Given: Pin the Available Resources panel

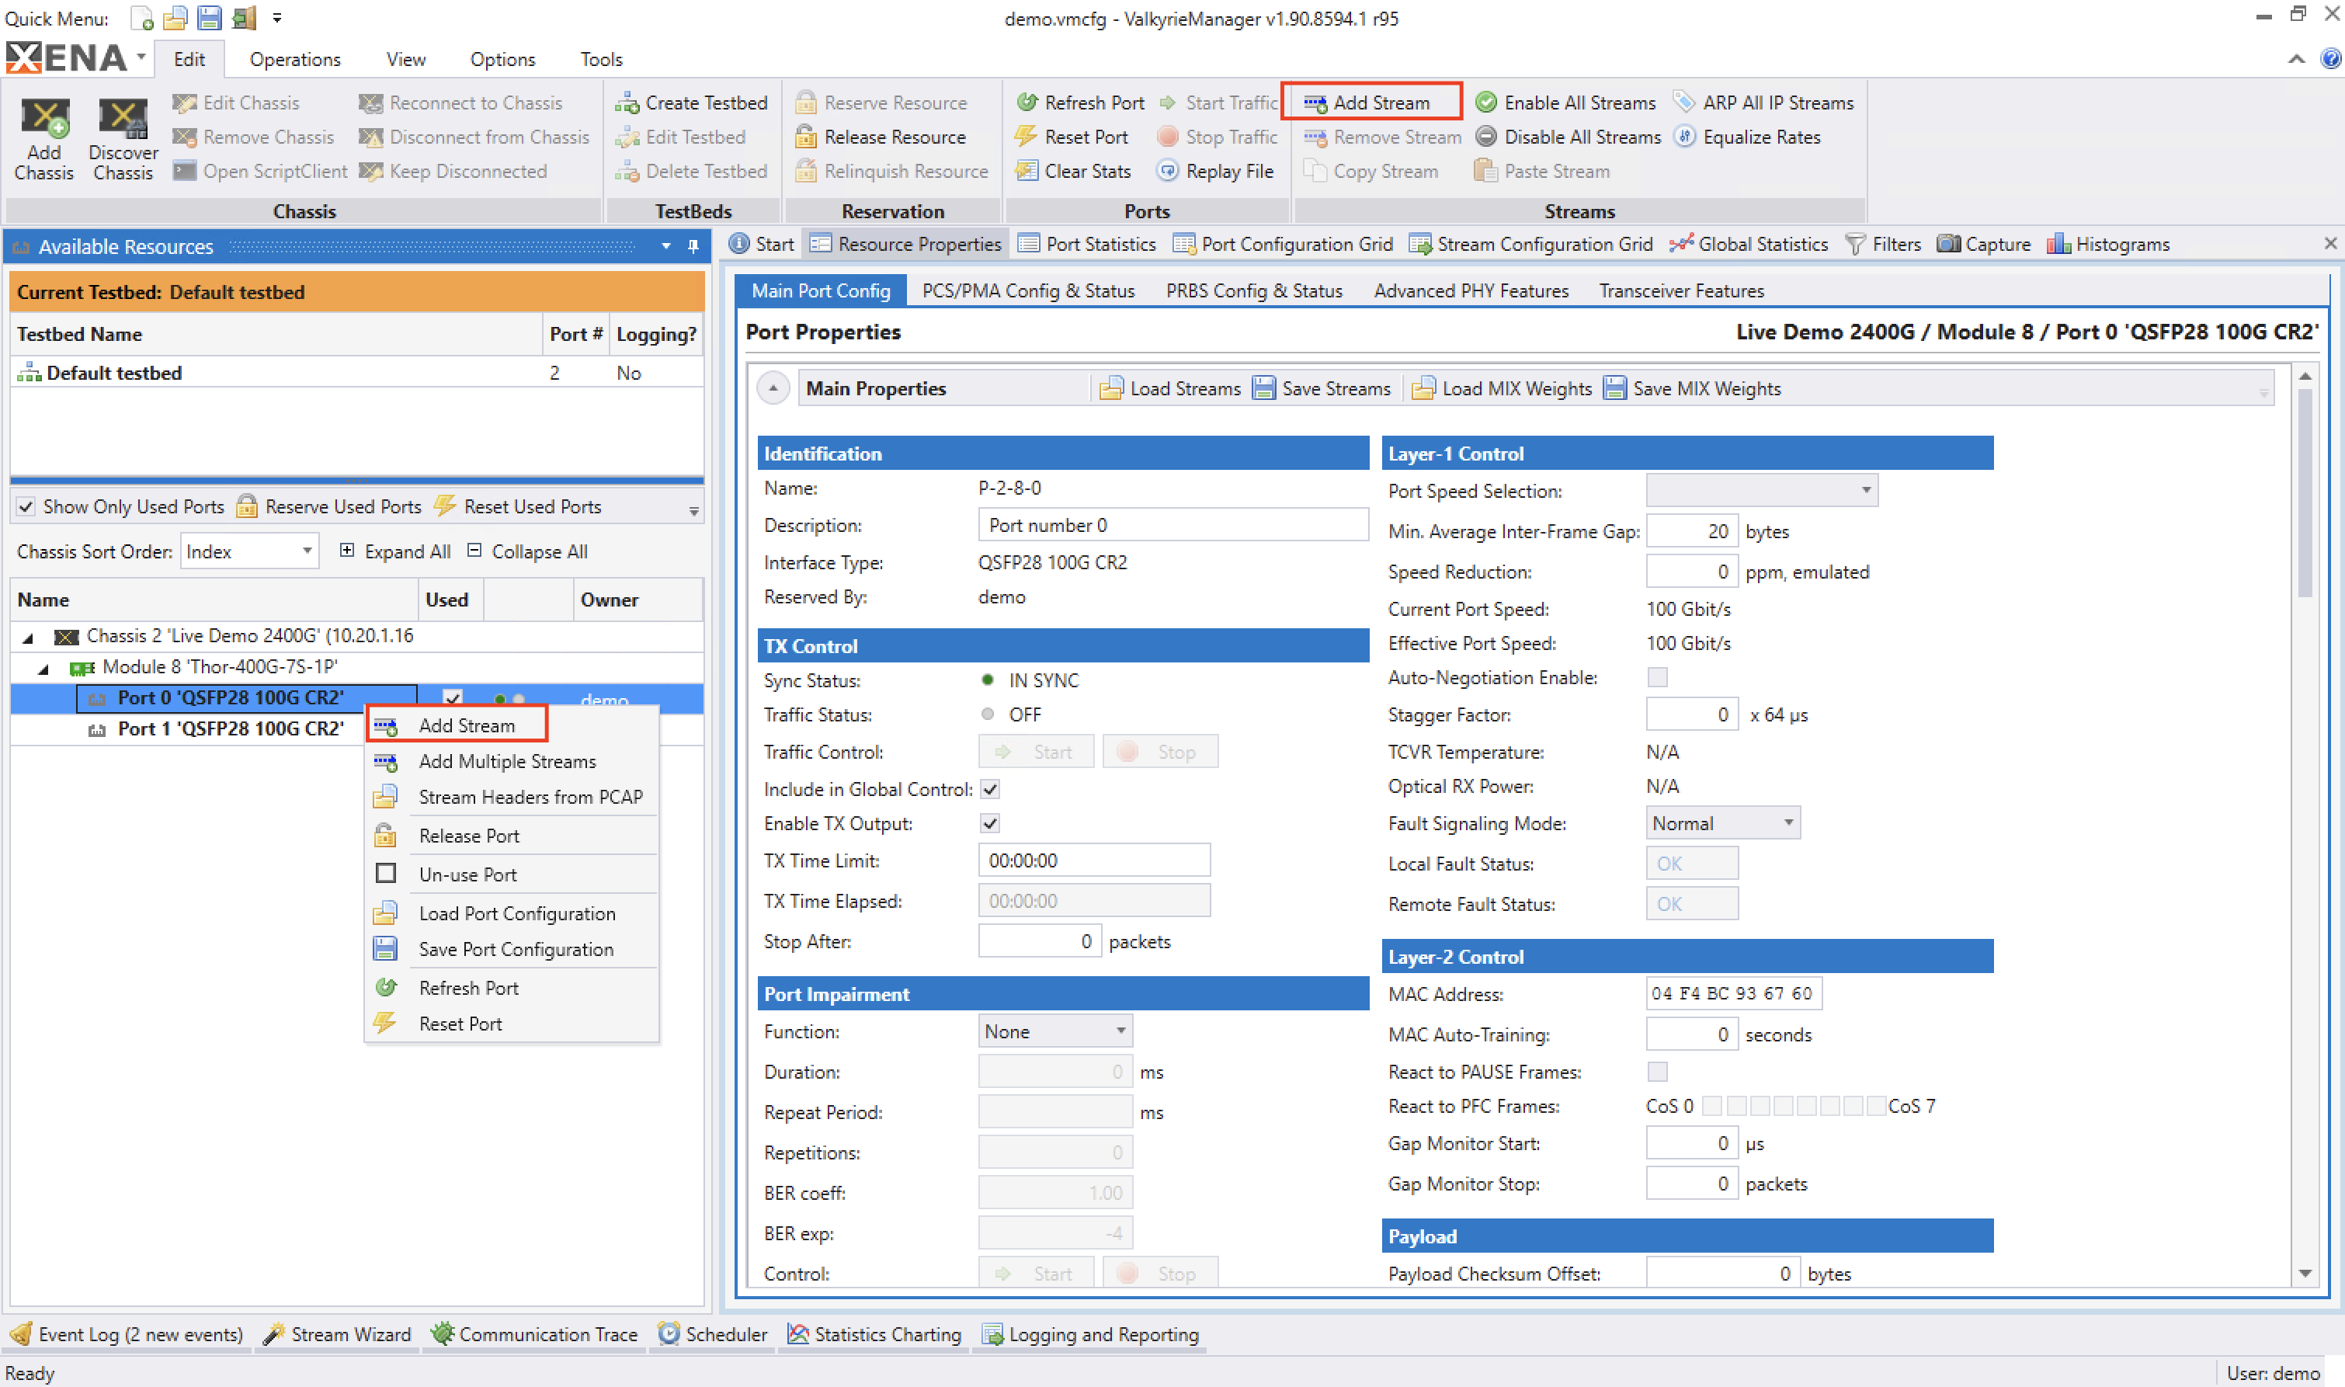Looking at the screenshot, I should pos(693,247).
